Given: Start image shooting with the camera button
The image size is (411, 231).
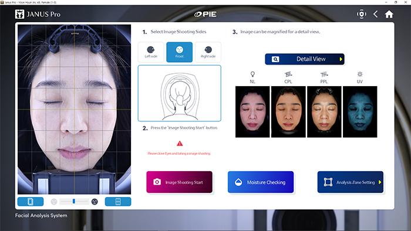Looking at the screenshot, I should (179, 182).
